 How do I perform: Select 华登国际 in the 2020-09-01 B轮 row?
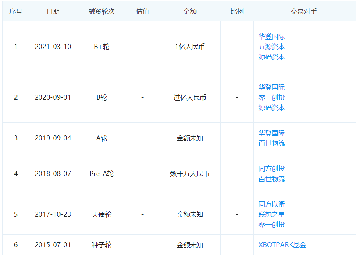point(272,87)
